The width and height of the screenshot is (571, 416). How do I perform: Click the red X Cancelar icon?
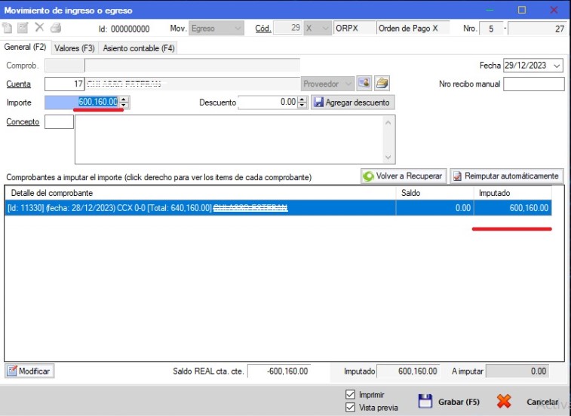point(504,402)
